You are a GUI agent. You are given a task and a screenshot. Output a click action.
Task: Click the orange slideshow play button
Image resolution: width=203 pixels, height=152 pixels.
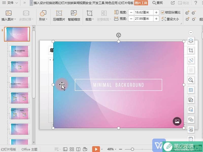click(x=96, y=149)
